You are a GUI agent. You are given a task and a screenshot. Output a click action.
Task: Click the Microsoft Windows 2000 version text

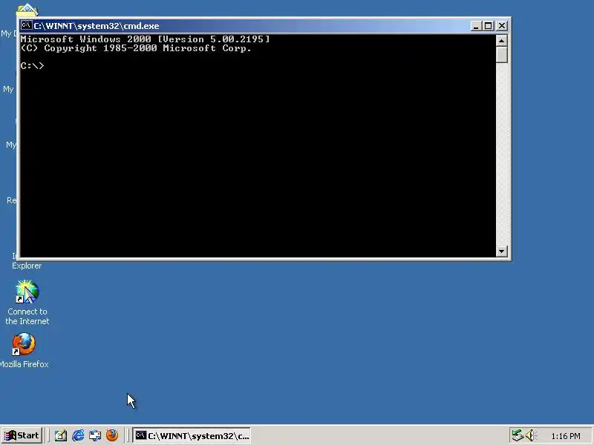coord(145,39)
